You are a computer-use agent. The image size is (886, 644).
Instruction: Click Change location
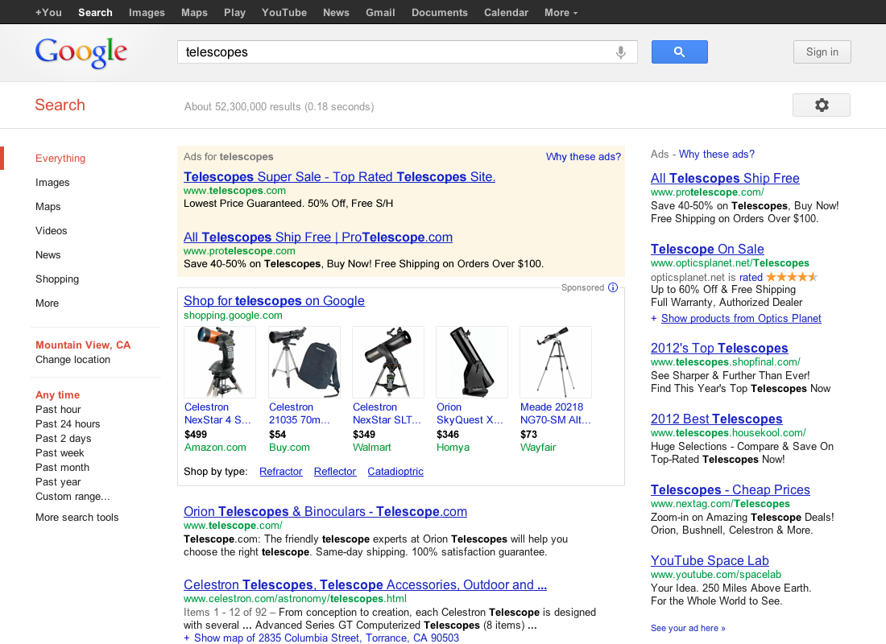coord(72,360)
